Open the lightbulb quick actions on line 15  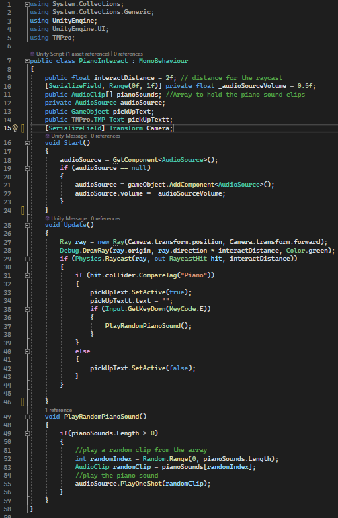point(15,128)
